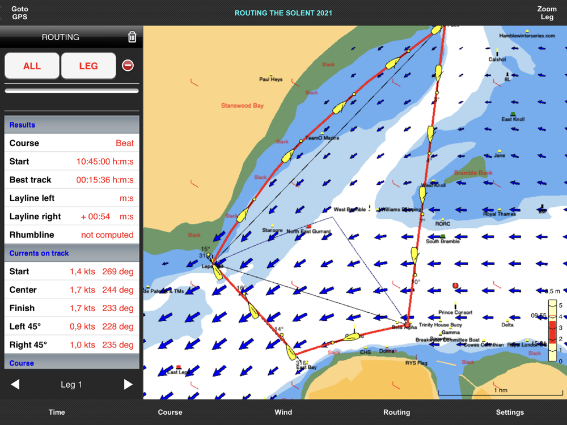Click the RORC yellow buoy marker
This screenshot has height=425, width=567.
[443, 219]
